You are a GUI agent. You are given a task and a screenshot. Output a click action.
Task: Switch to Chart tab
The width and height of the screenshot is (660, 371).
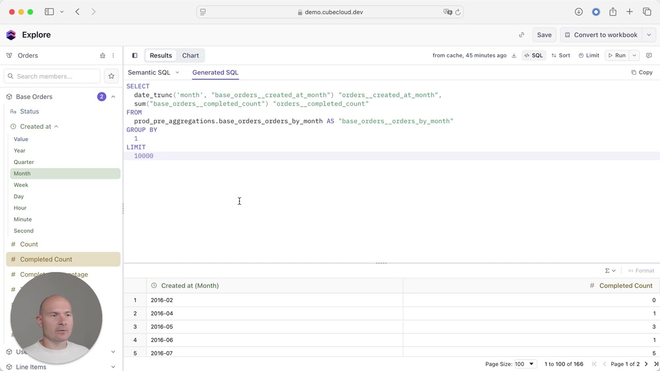pos(190,56)
